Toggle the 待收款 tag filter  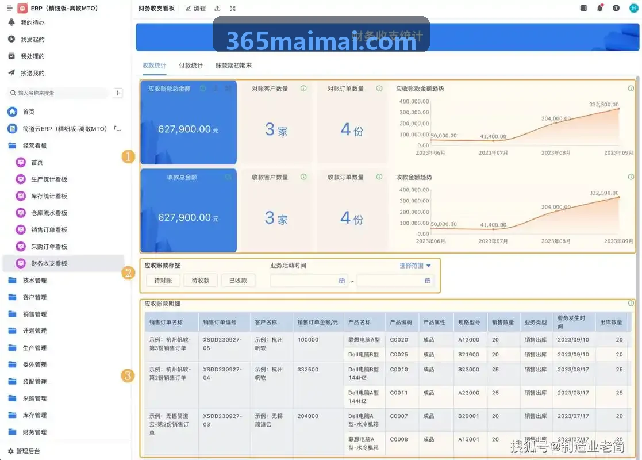(201, 281)
